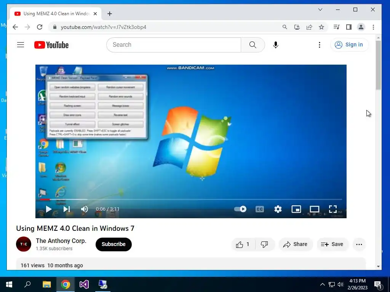Viewport: 390px width, 292px height.
Task: Go to the YouTube home logo
Action: (51, 45)
